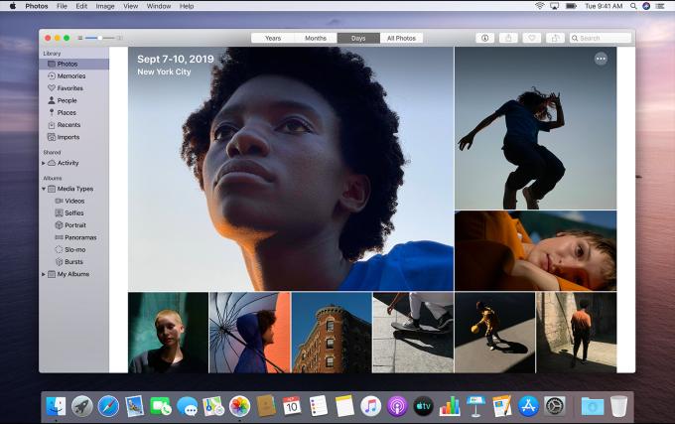
Task: Open Music from the Dock
Action: pos(370,406)
